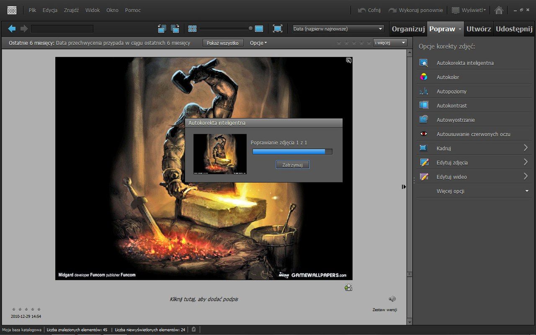Open the Plik menu
536x335 pixels.
click(32, 10)
